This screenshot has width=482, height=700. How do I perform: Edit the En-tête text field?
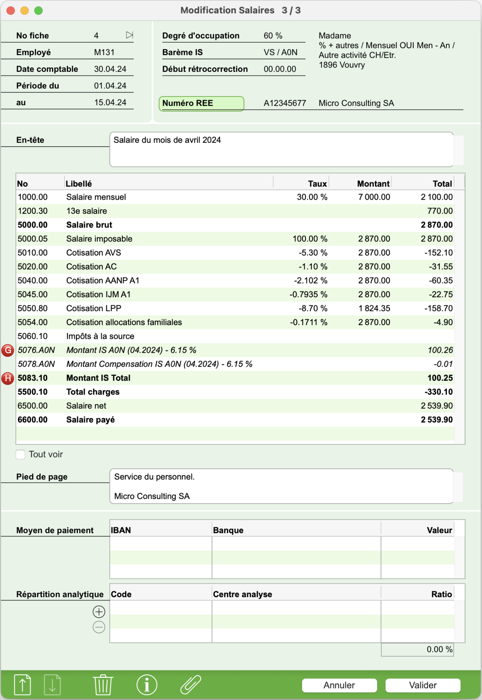click(x=281, y=149)
